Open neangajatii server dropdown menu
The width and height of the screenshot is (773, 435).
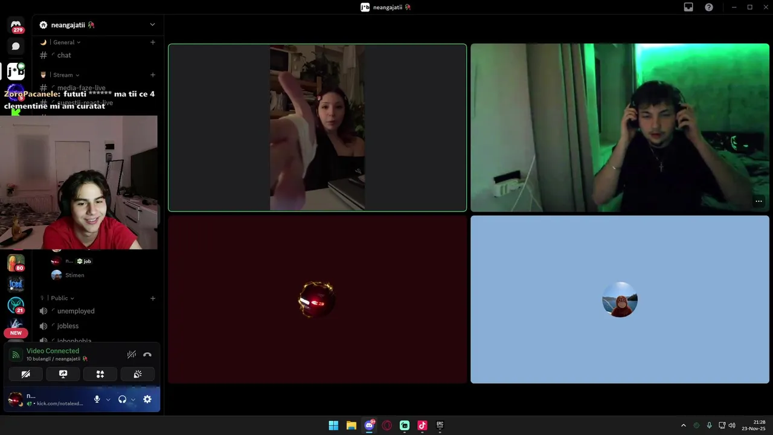click(x=152, y=25)
